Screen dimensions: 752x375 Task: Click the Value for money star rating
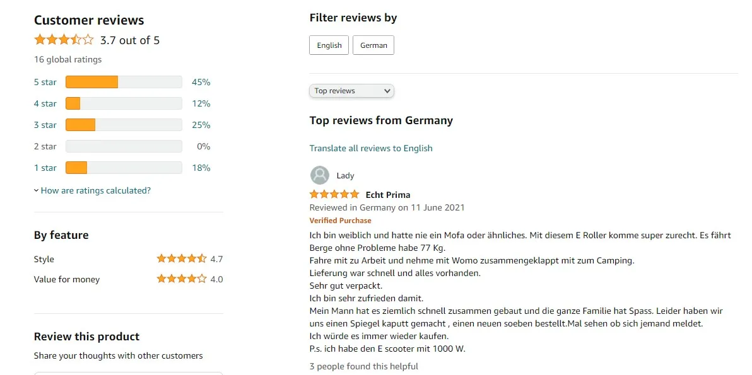point(181,279)
